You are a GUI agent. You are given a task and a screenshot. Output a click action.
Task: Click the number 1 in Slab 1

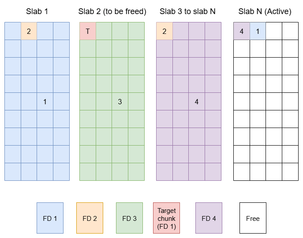45,102
